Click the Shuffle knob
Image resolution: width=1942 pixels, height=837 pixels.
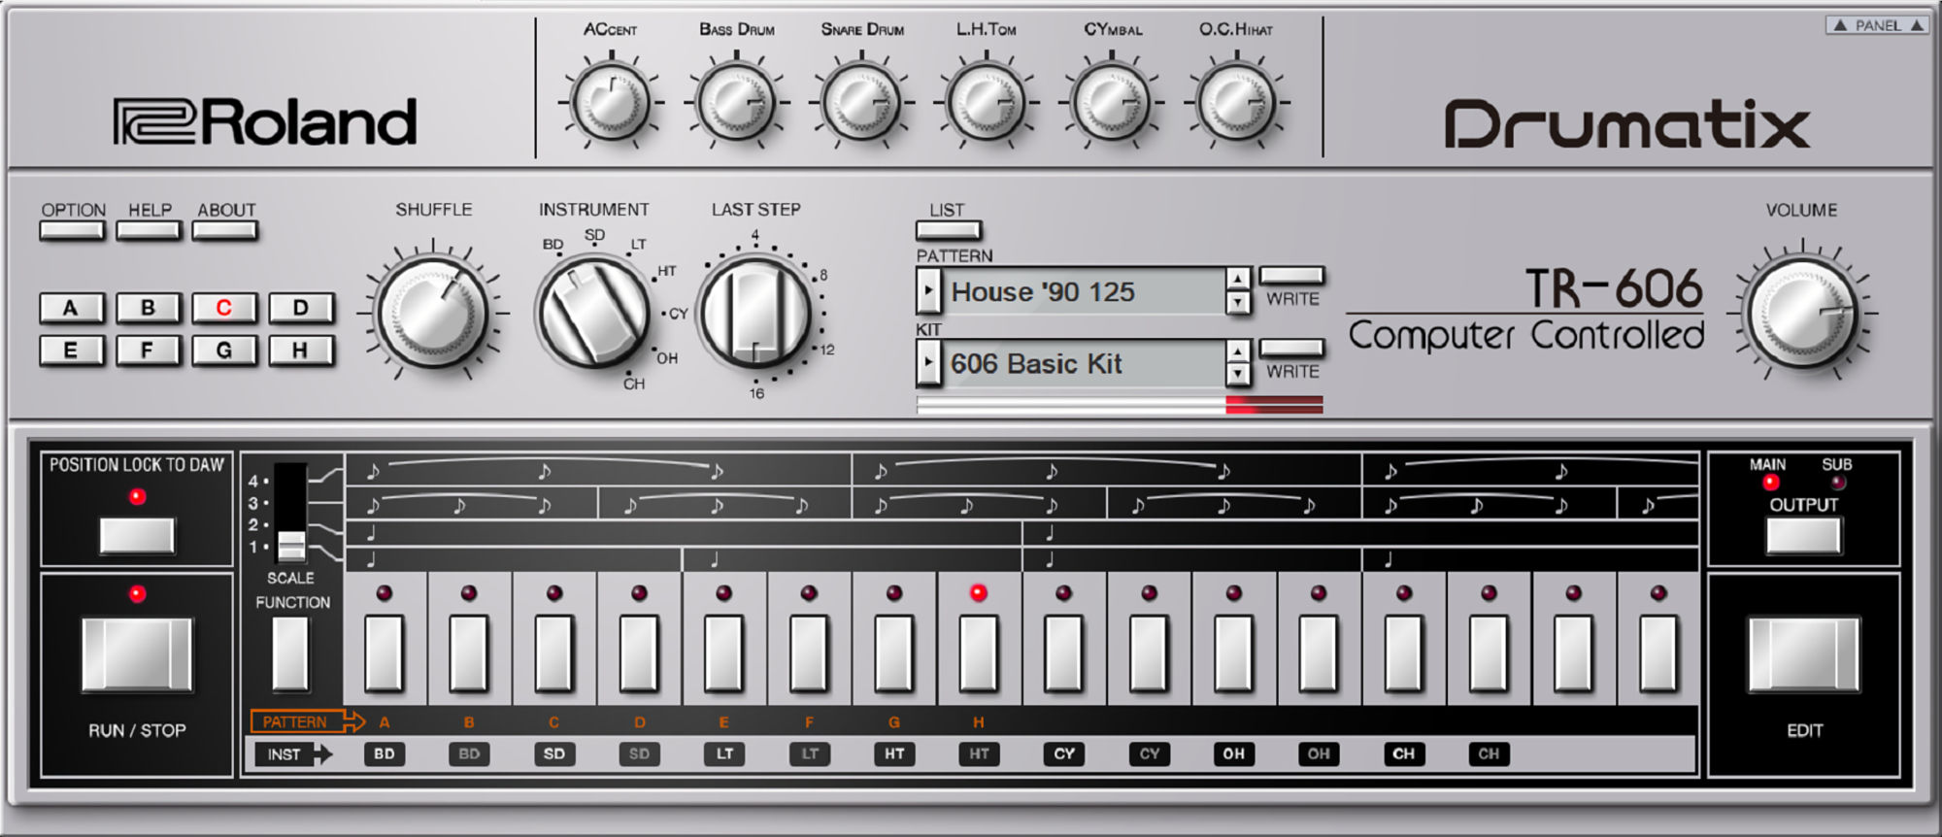(x=433, y=313)
